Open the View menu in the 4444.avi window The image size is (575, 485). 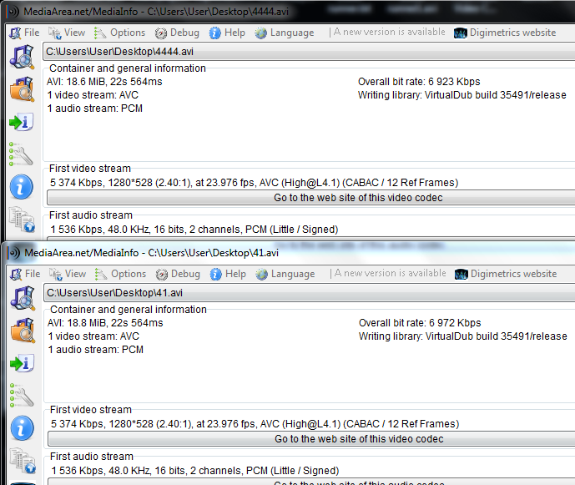67,33
